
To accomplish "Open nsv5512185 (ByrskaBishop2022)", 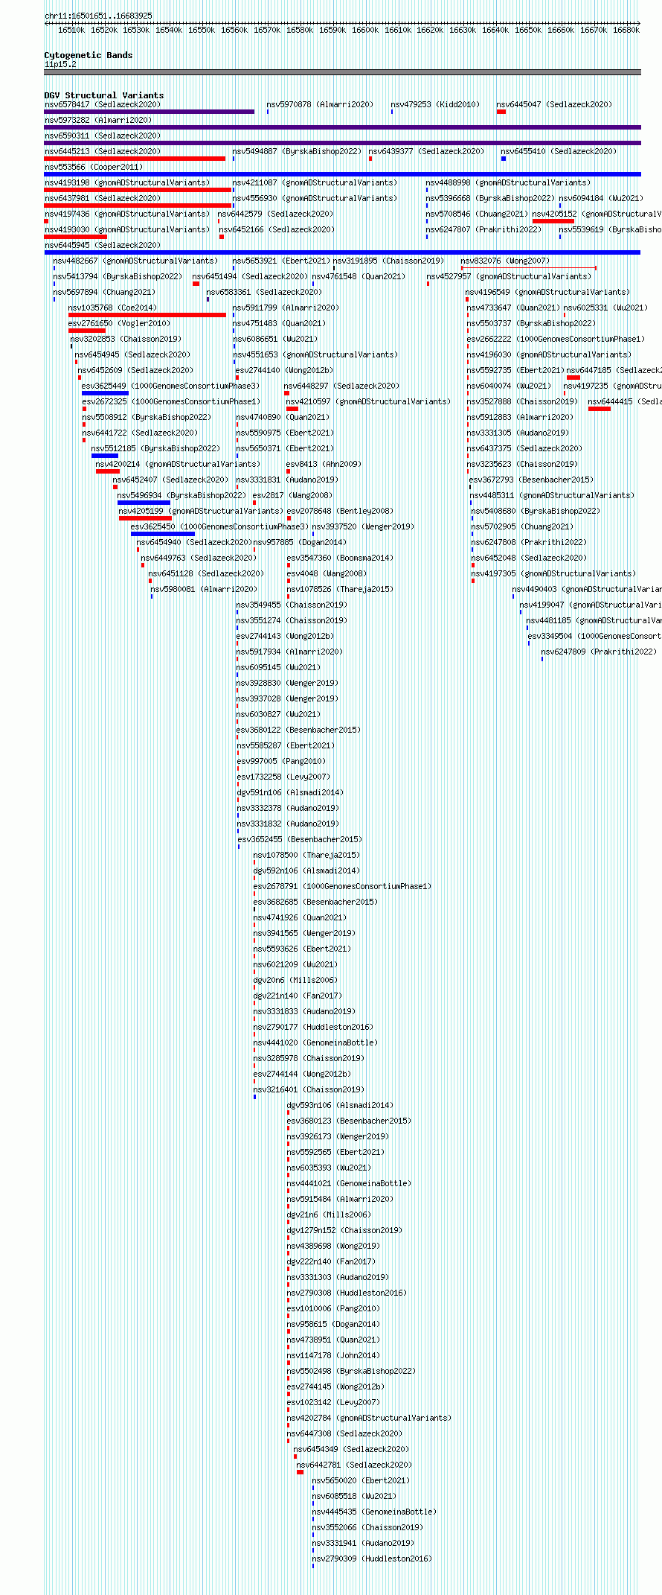I will (x=155, y=449).
